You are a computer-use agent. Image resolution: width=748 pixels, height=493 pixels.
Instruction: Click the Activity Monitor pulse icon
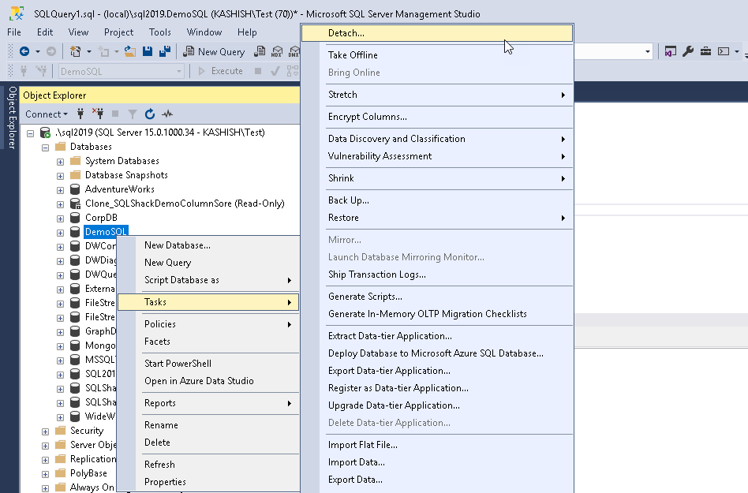166,114
